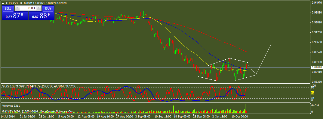Click the 0.91730 price scale label

pyautogui.click(x=317, y=32)
